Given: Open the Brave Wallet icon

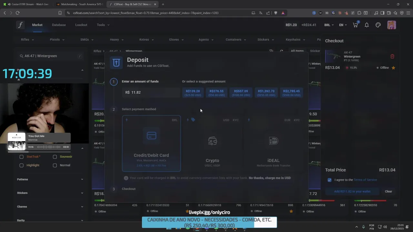Looking at the screenshot, I should [389, 13].
